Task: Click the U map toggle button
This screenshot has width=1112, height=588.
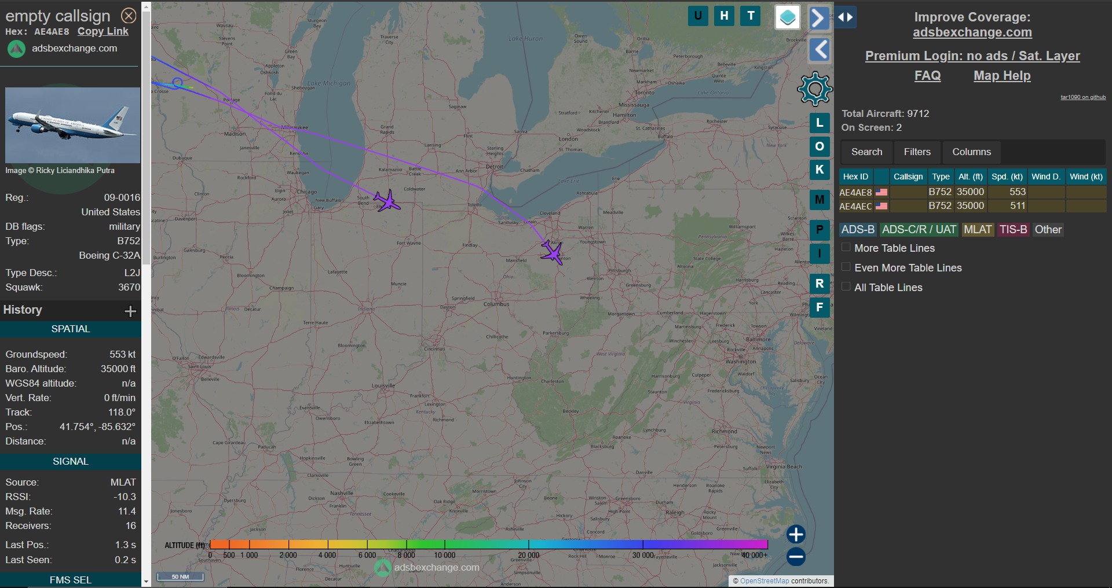Action: [698, 16]
